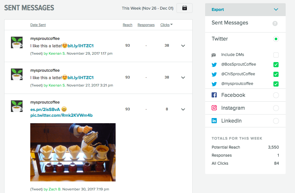Click the Facebook logo icon
Image resolution: width=295 pixels, height=193 pixels.
click(214, 95)
